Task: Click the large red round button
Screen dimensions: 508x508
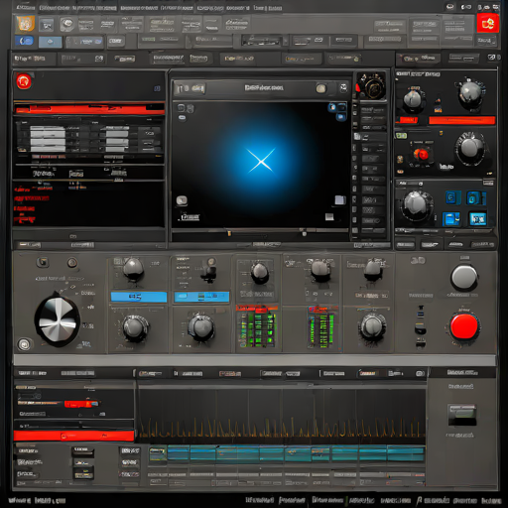Action: tap(463, 326)
